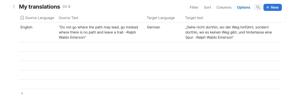Select the Source Text column header
This screenshot has width=298, height=99.
pyautogui.click(x=68, y=18)
